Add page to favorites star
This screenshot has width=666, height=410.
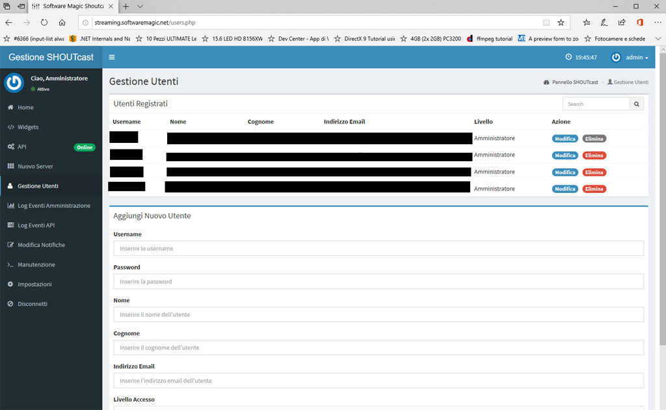pyautogui.click(x=561, y=23)
